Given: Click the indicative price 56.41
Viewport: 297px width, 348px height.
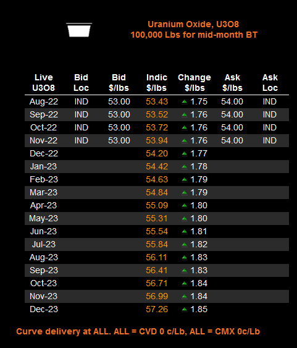Looking at the screenshot, I should coord(156,270).
